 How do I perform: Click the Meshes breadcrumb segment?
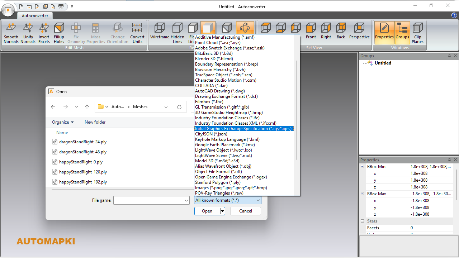(x=140, y=107)
